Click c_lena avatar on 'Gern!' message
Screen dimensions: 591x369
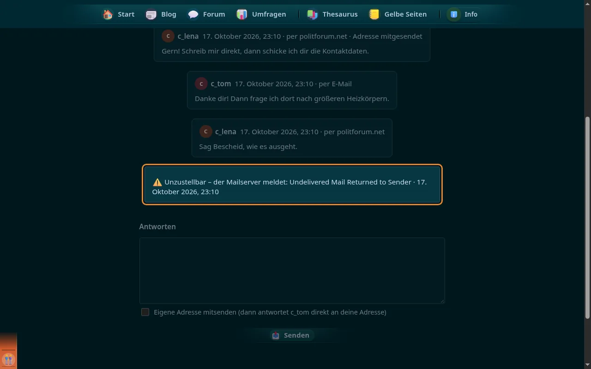tap(168, 36)
